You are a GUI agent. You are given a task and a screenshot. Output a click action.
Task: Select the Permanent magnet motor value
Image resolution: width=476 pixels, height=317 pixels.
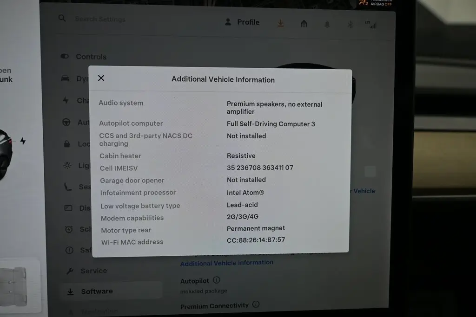256,228
